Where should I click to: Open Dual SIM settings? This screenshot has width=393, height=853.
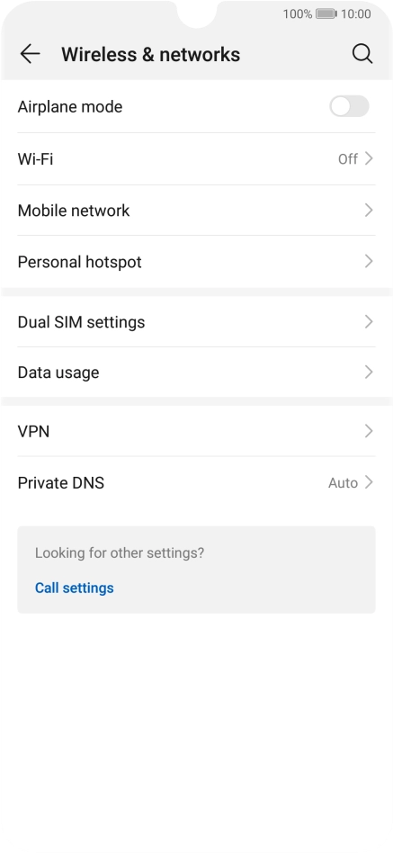click(x=196, y=322)
